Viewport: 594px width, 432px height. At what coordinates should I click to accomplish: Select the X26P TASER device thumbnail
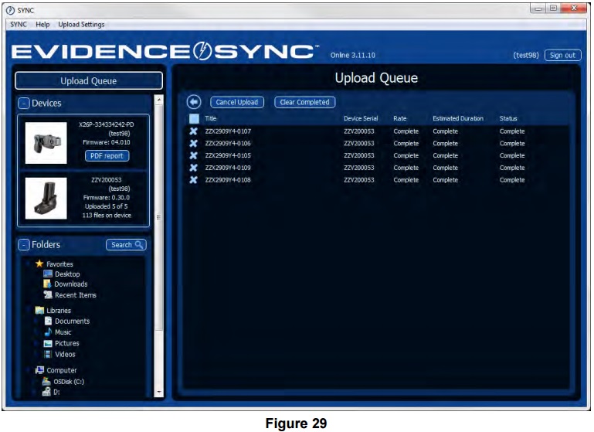coord(46,142)
